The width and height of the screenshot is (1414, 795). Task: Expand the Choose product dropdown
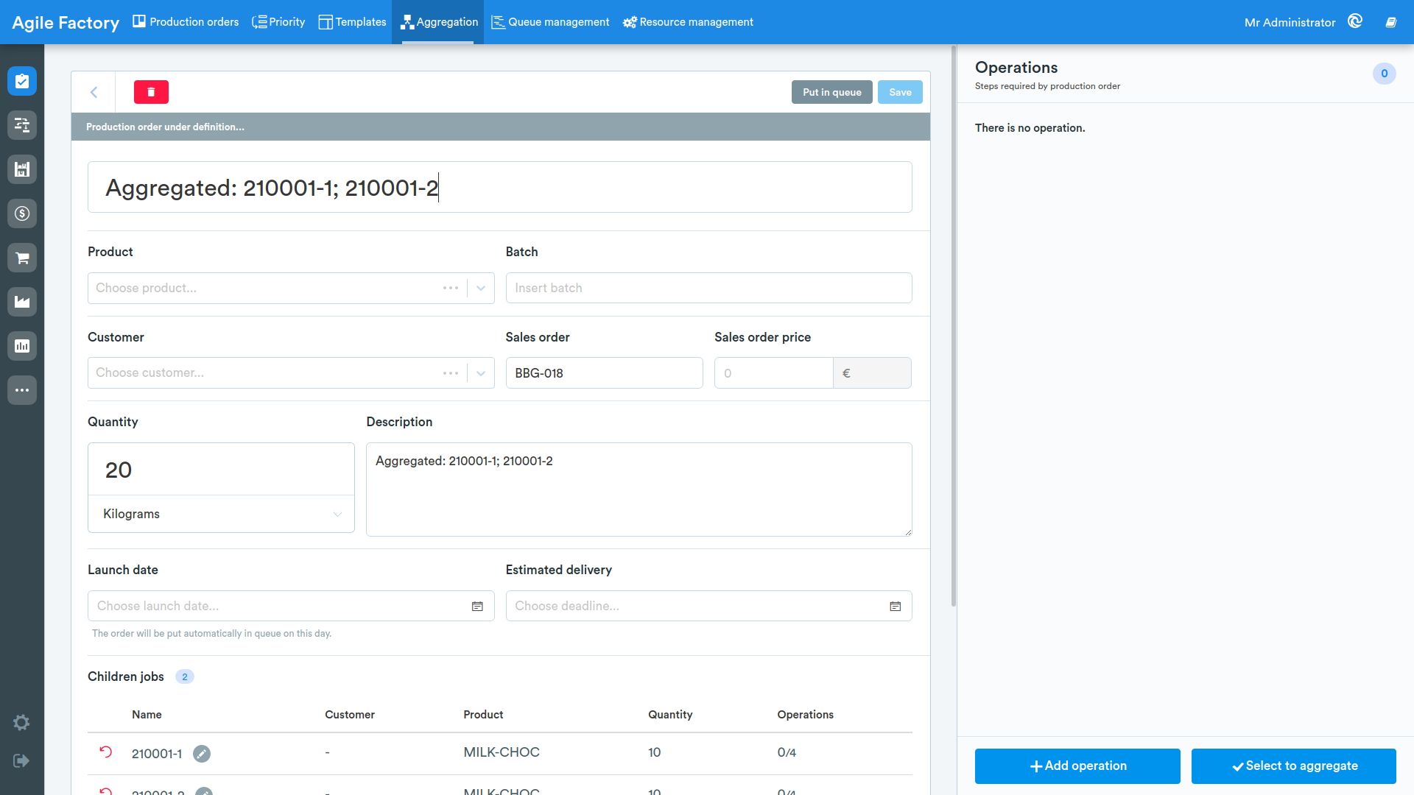click(x=481, y=289)
